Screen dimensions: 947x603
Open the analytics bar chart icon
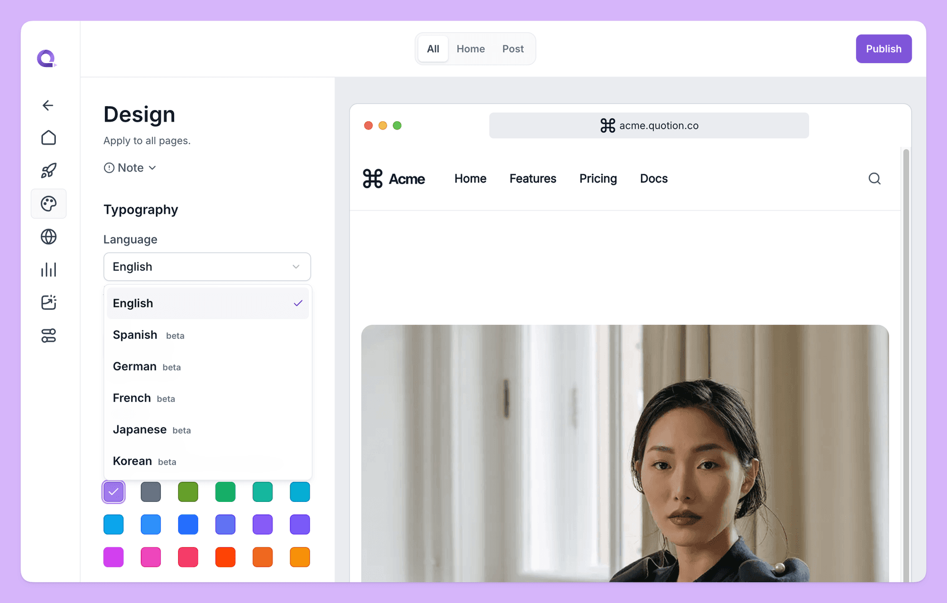click(49, 270)
